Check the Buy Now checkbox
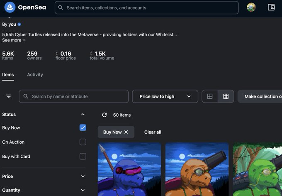The width and height of the screenshot is (282, 196). pyautogui.click(x=83, y=128)
